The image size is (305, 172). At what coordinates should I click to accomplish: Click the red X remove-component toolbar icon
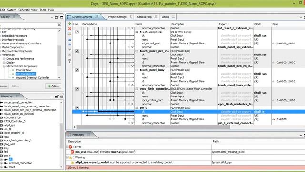pos(70,29)
